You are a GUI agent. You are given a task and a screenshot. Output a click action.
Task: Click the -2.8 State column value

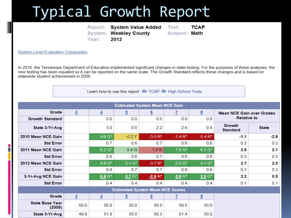274,137
